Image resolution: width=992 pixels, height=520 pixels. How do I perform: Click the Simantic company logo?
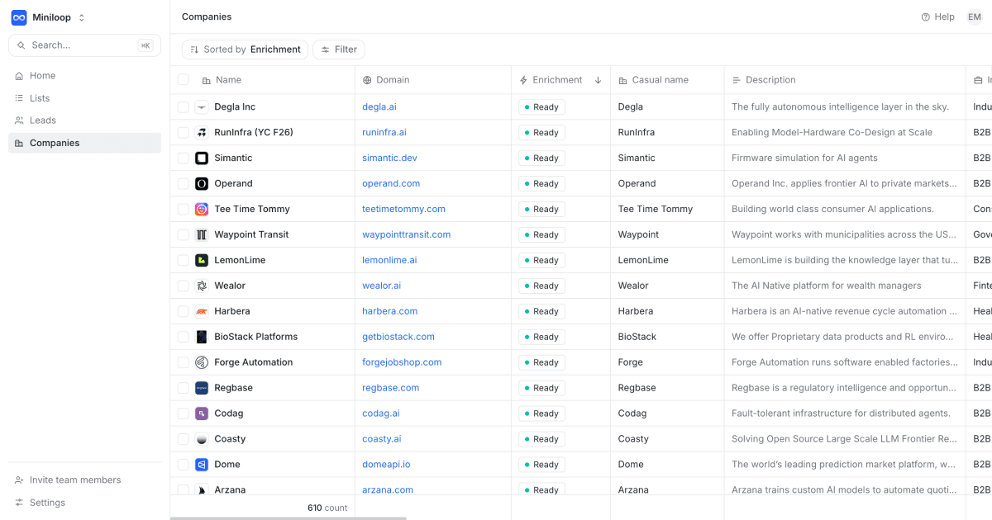[x=202, y=158]
